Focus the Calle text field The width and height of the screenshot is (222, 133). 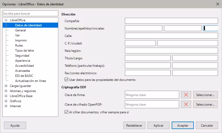coord(171,36)
